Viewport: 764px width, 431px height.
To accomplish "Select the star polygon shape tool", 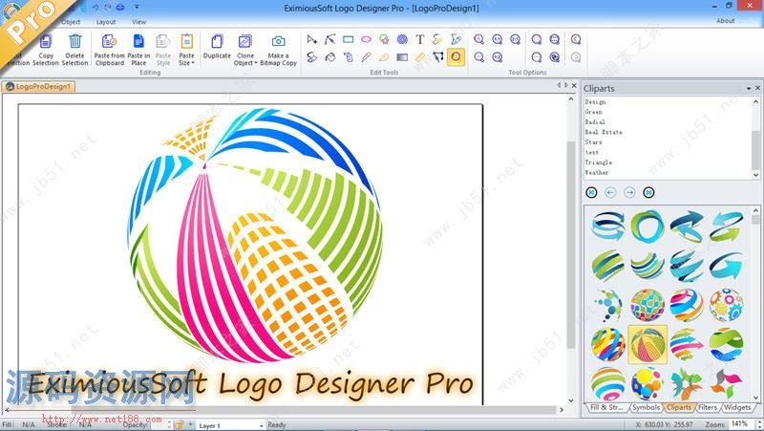I will [384, 39].
